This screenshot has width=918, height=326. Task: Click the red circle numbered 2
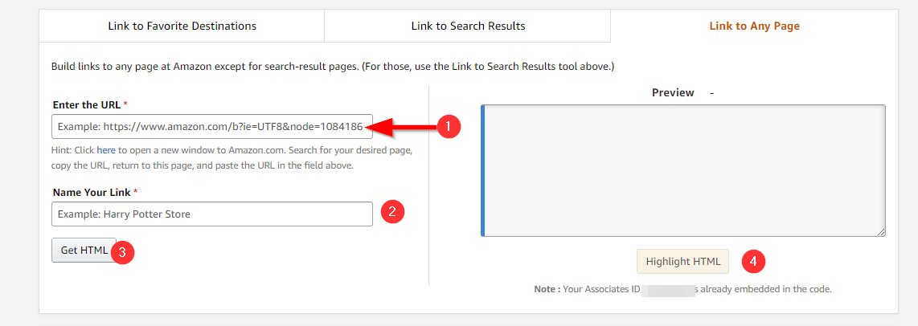pyautogui.click(x=393, y=212)
